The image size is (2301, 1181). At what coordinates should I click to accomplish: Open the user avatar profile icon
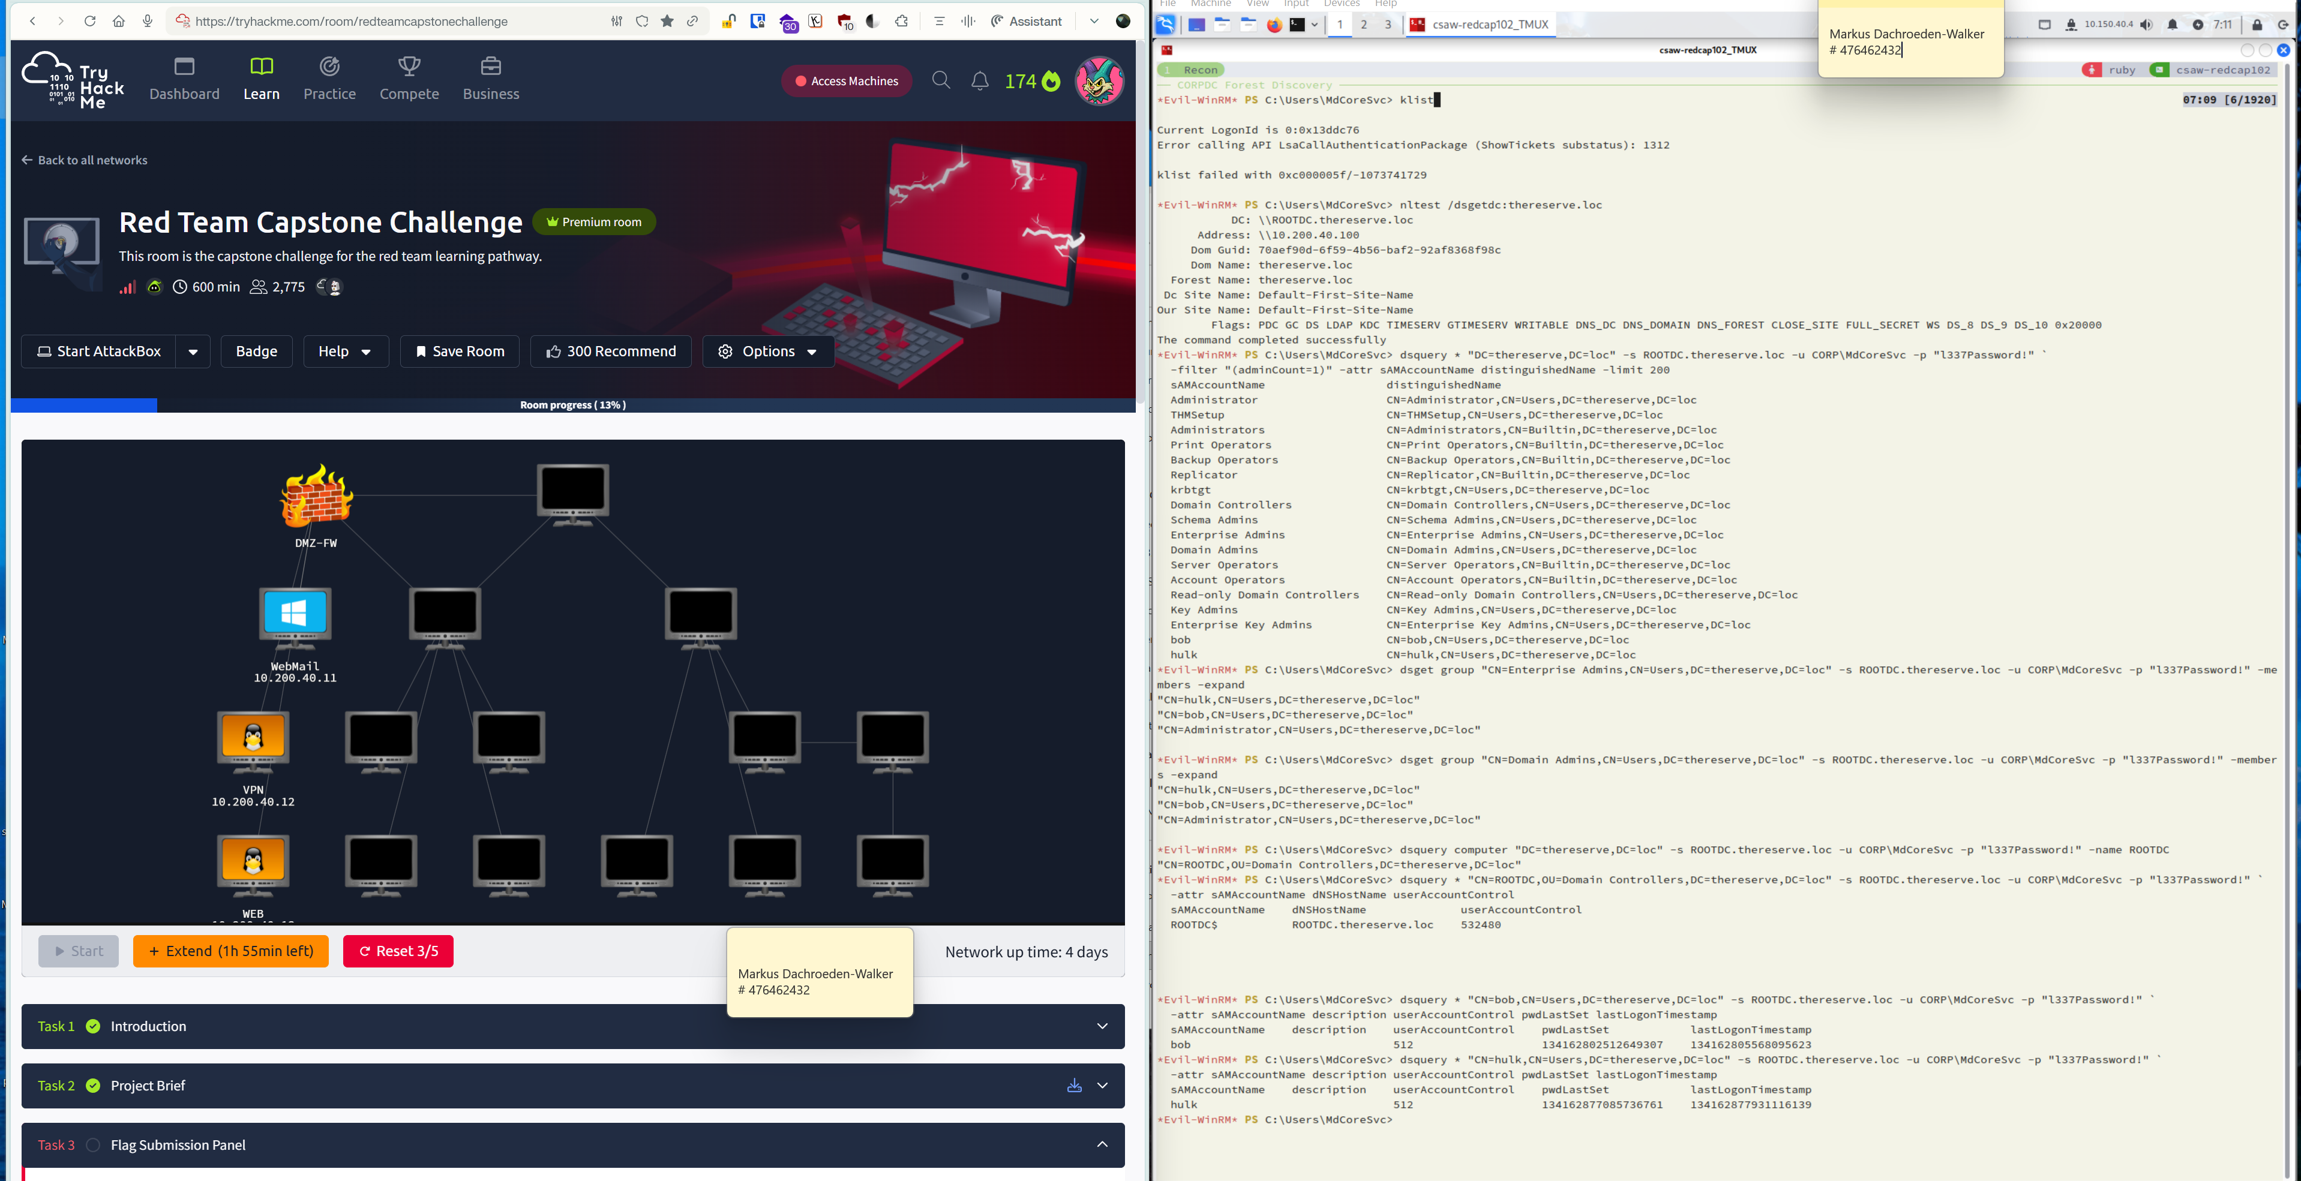[x=1100, y=81]
